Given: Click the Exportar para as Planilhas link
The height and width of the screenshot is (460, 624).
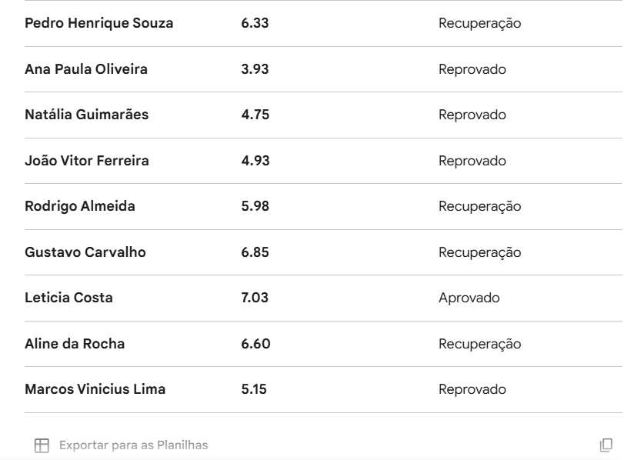Looking at the screenshot, I should (x=133, y=445).
